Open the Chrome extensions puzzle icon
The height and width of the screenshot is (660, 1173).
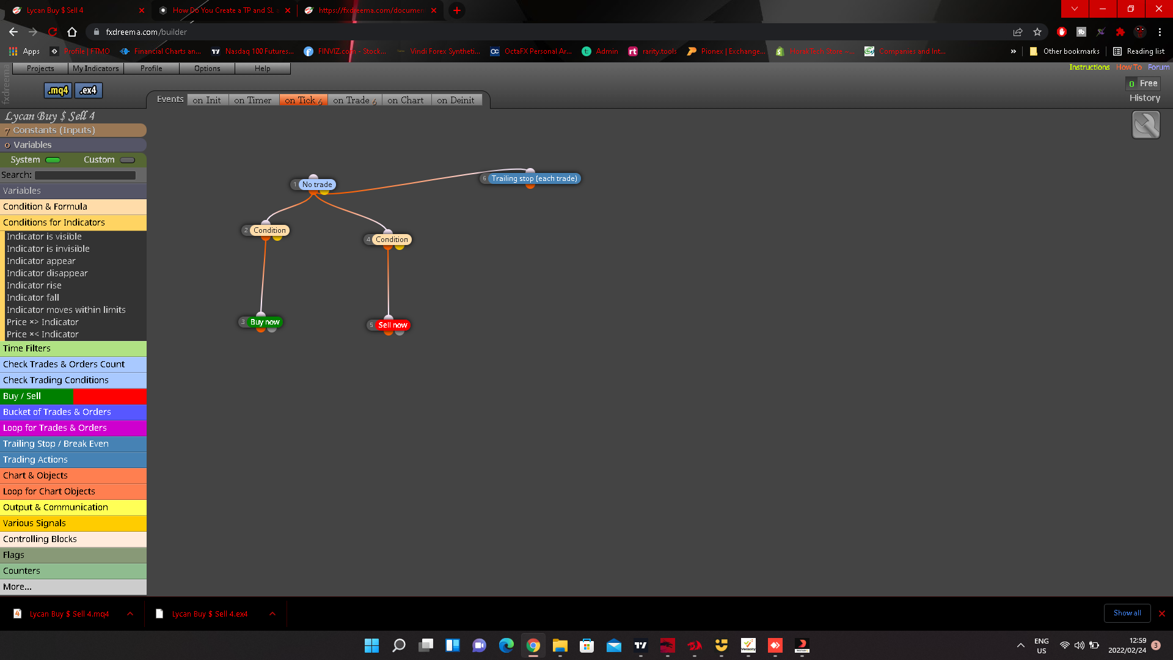[x=1120, y=32]
